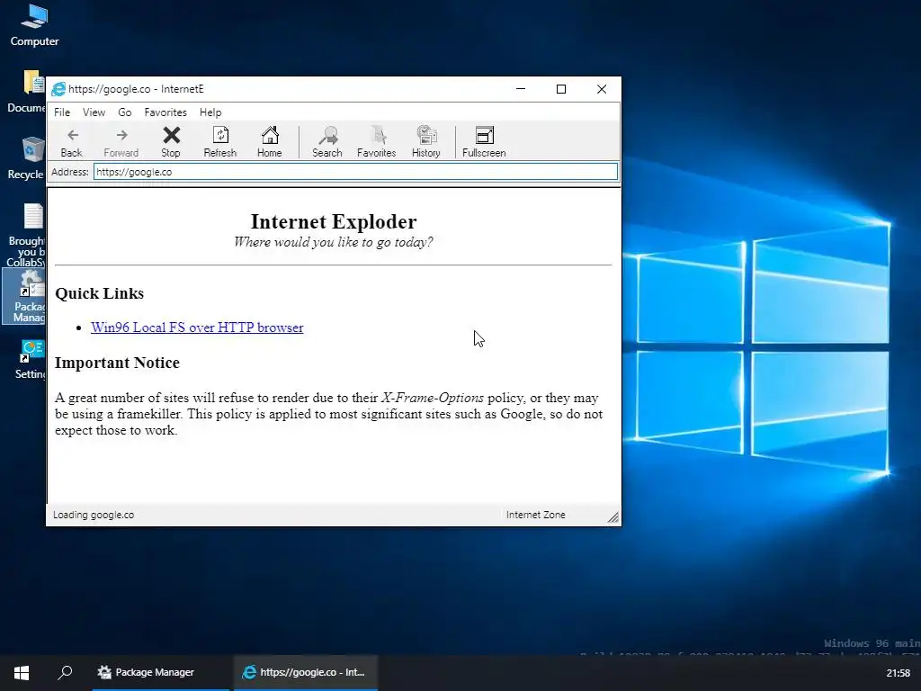This screenshot has width=921, height=691.
Task: Click the 'Quick Links' heading
Action: [x=99, y=293]
